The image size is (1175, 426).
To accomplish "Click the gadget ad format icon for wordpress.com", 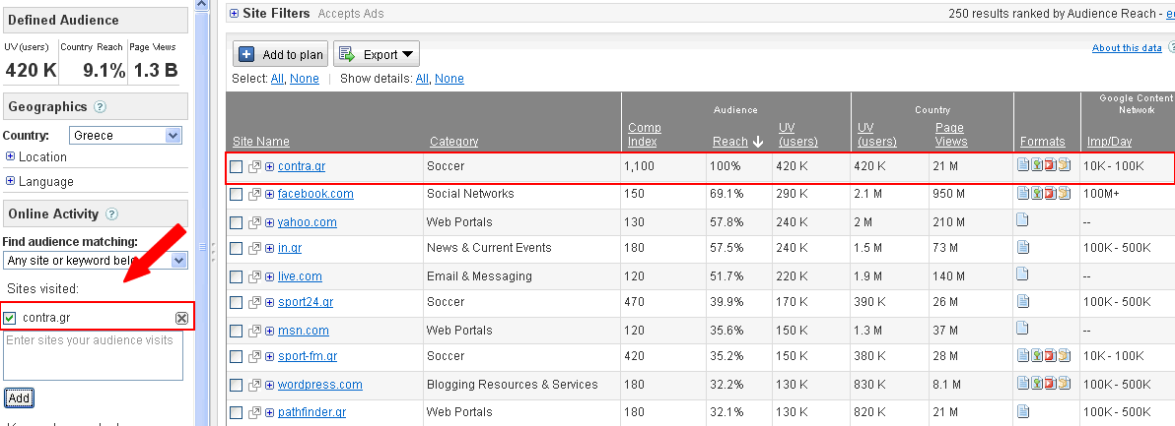I will click(1064, 383).
